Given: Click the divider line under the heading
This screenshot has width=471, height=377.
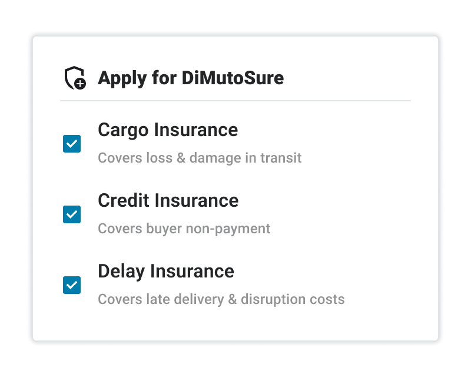Looking at the screenshot, I should tap(235, 101).
